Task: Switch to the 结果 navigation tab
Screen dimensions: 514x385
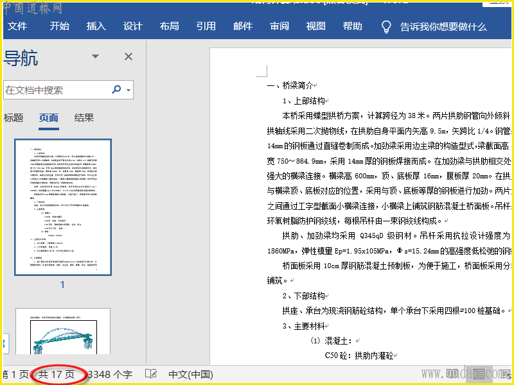Action: click(x=84, y=117)
